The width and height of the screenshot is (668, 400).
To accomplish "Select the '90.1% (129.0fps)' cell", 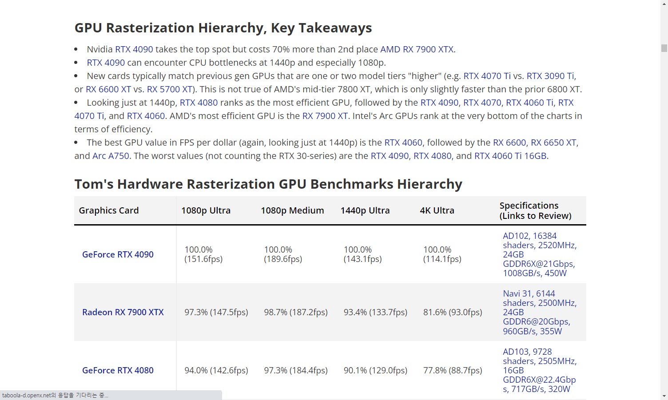I will [375, 370].
